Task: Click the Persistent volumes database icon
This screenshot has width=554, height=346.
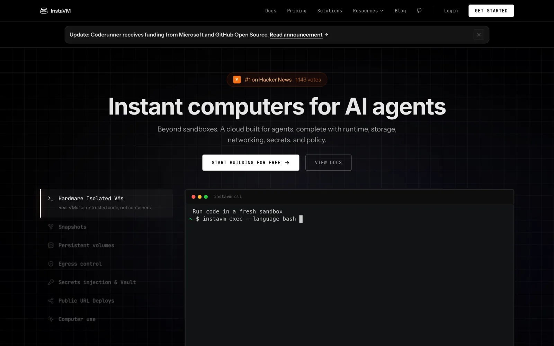Action: coord(51,245)
